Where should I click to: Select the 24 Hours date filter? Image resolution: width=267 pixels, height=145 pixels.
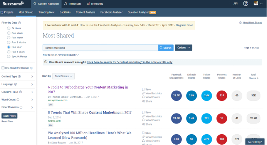coord(9,28)
